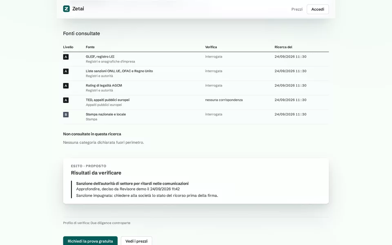Select "Rating di legalità AGCM" source
Screen dimensions: 392x245
pyautogui.click(x=104, y=85)
